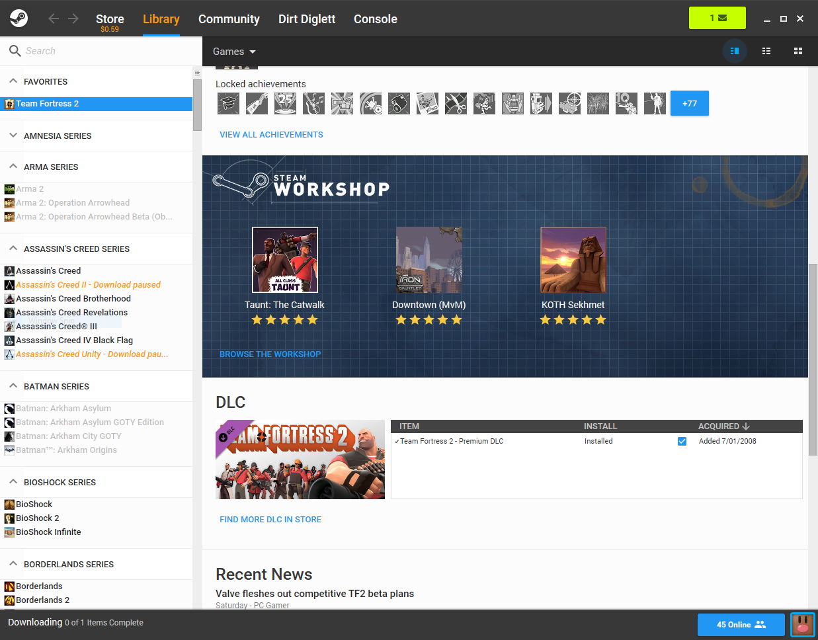The width and height of the screenshot is (818, 640).
Task: Select the detail view icon
Action: (735, 51)
